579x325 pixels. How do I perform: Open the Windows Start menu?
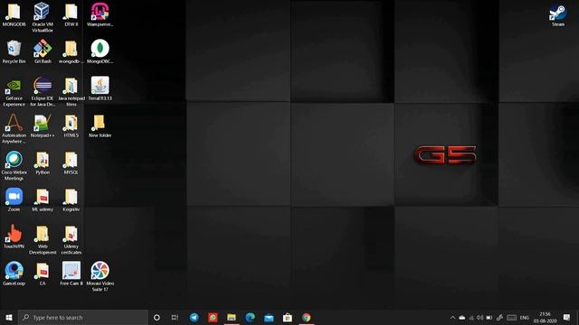[x=9, y=317]
